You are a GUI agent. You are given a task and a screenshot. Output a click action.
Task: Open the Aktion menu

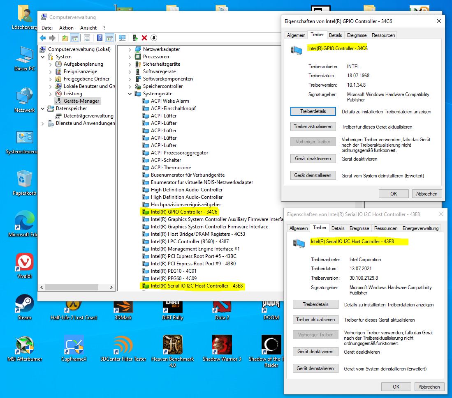(x=66, y=28)
